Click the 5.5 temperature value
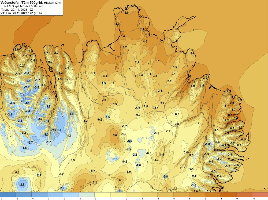Image resolution: width=268 pixels, height=200 pixels. point(216,150)
